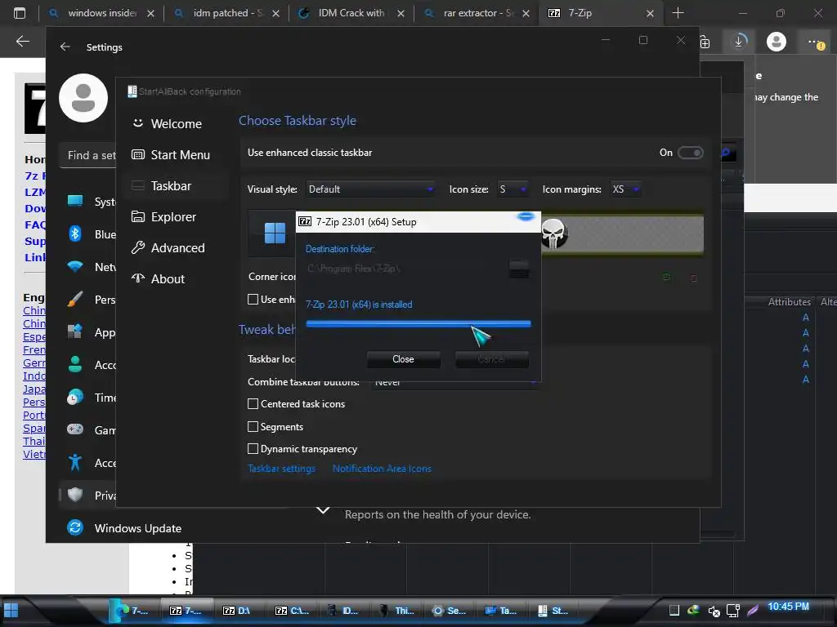Screen dimensions: 837x627
Task: Switch to the 'IDM Crack with' browser tab
Action: coord(351,13)
